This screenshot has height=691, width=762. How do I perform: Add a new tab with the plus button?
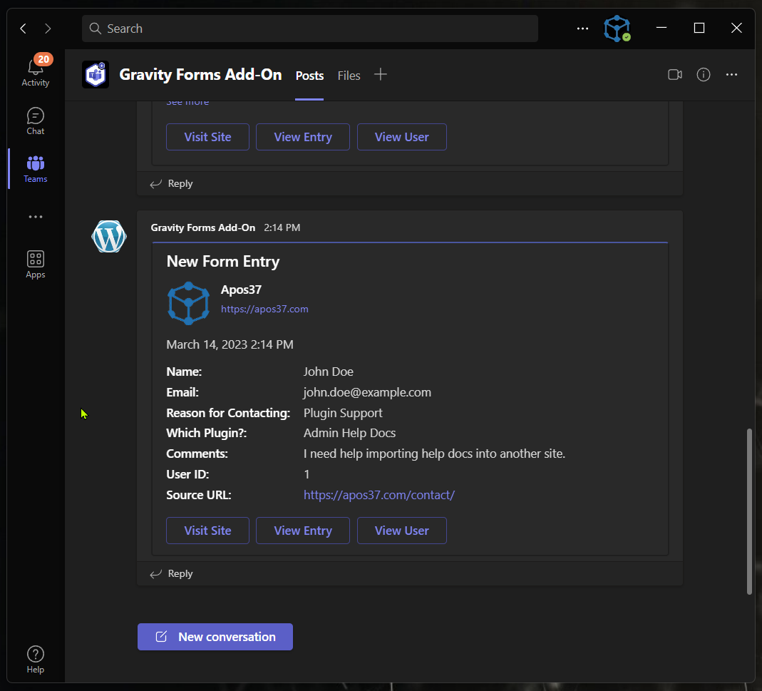(x=381, y=74)
